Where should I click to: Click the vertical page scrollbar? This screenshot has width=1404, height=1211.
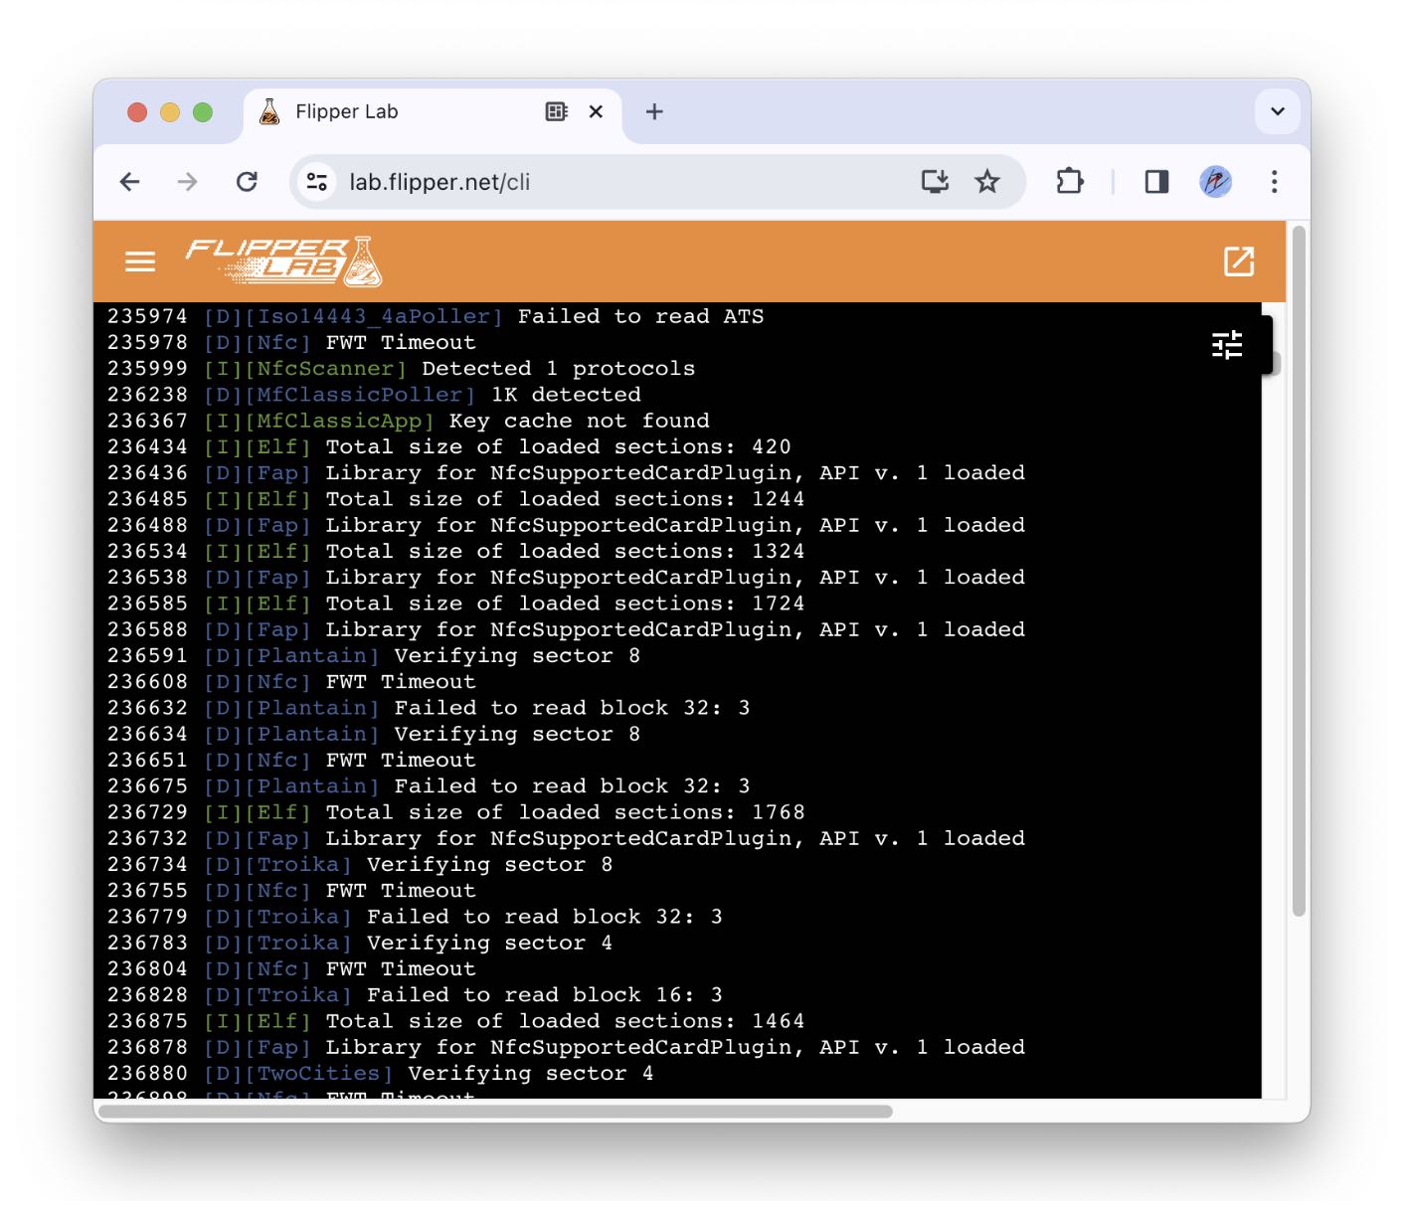coord(1298,572)
